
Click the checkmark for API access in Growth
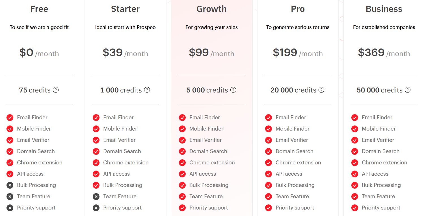182,174
